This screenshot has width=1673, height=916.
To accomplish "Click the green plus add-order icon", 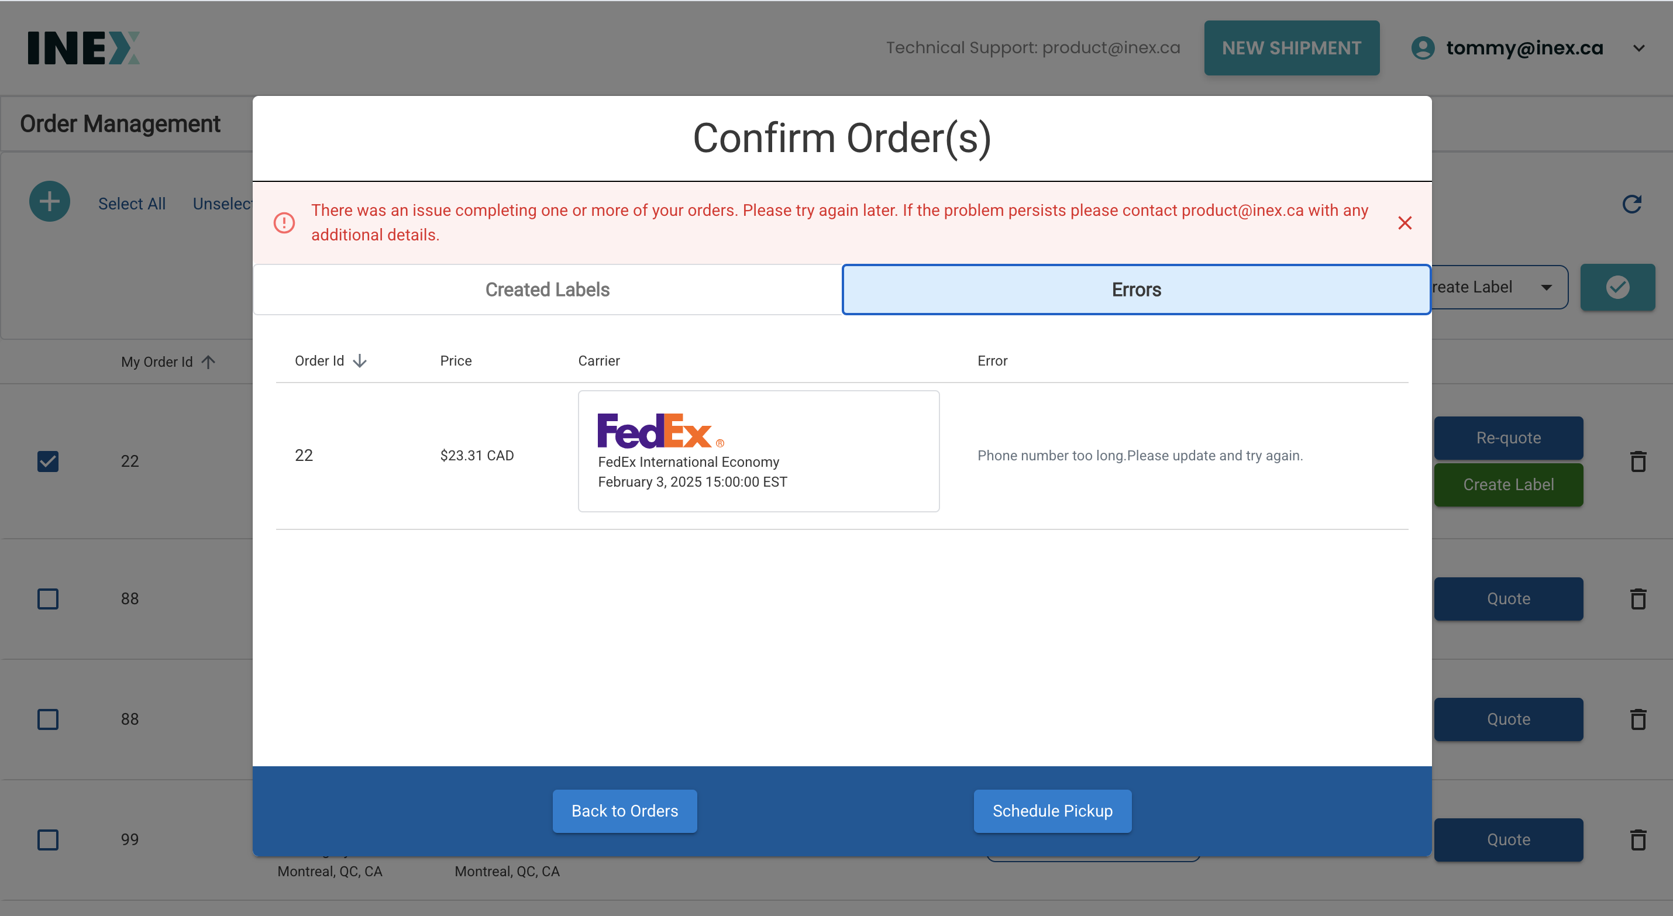I will coord(49,201).
